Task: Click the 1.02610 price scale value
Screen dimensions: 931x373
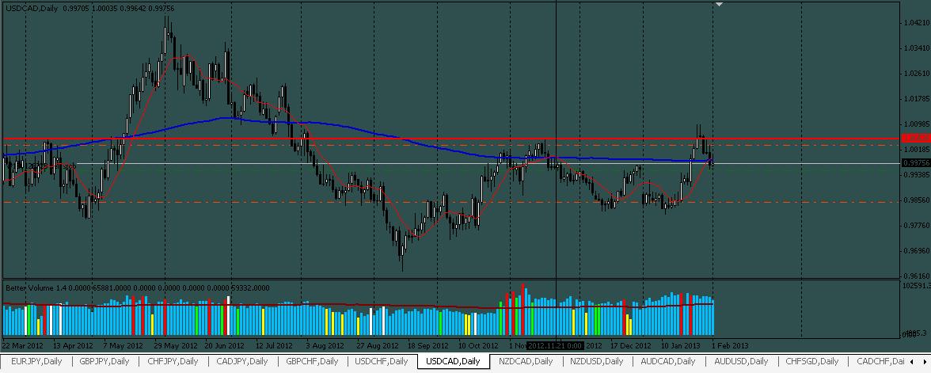Action: pos(915,74)
